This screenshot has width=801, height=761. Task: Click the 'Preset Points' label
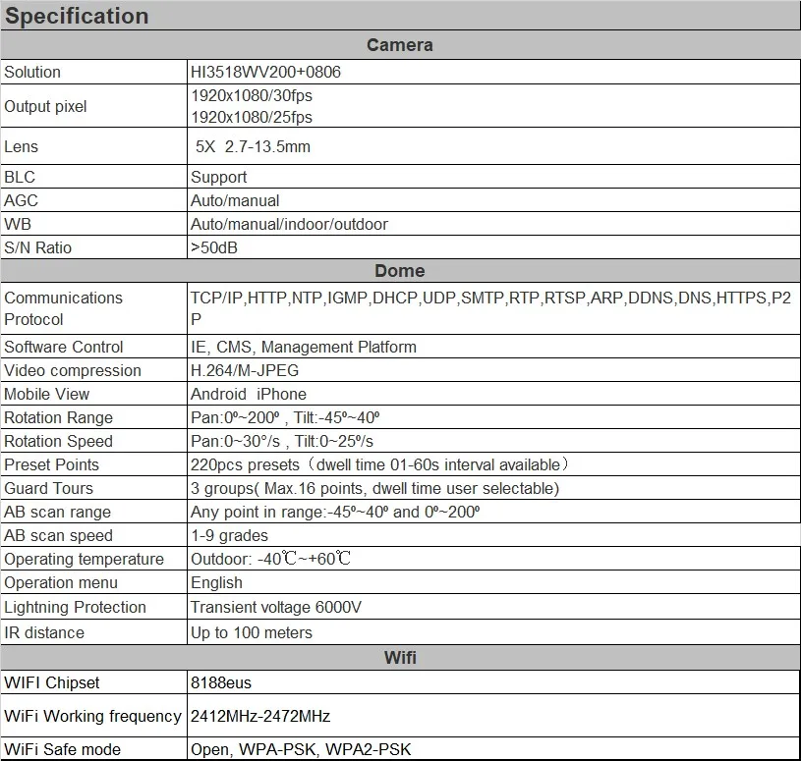pyautogui.click(x=51, y=464)
